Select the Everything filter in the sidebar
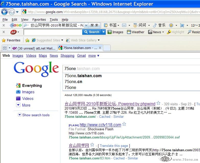The width and height of the screenshot is (200, 163). pyautogui.click(x=29, y=86)
